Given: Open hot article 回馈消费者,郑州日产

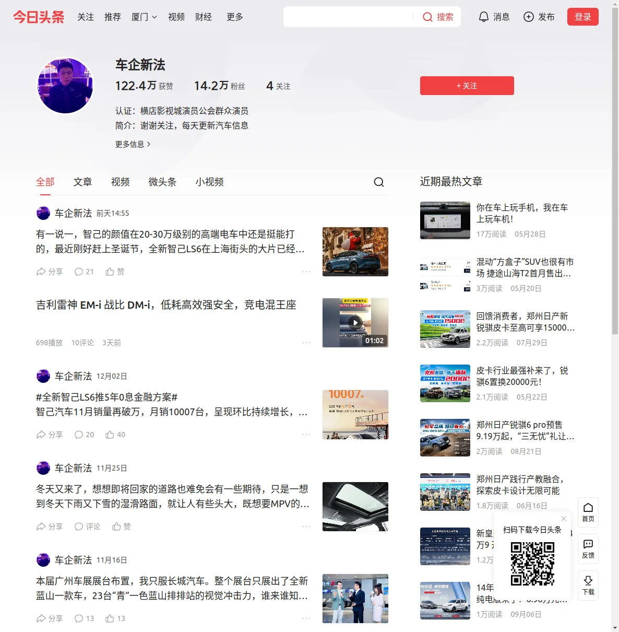Looking at the screenshot, I should [x=525, y=322].
